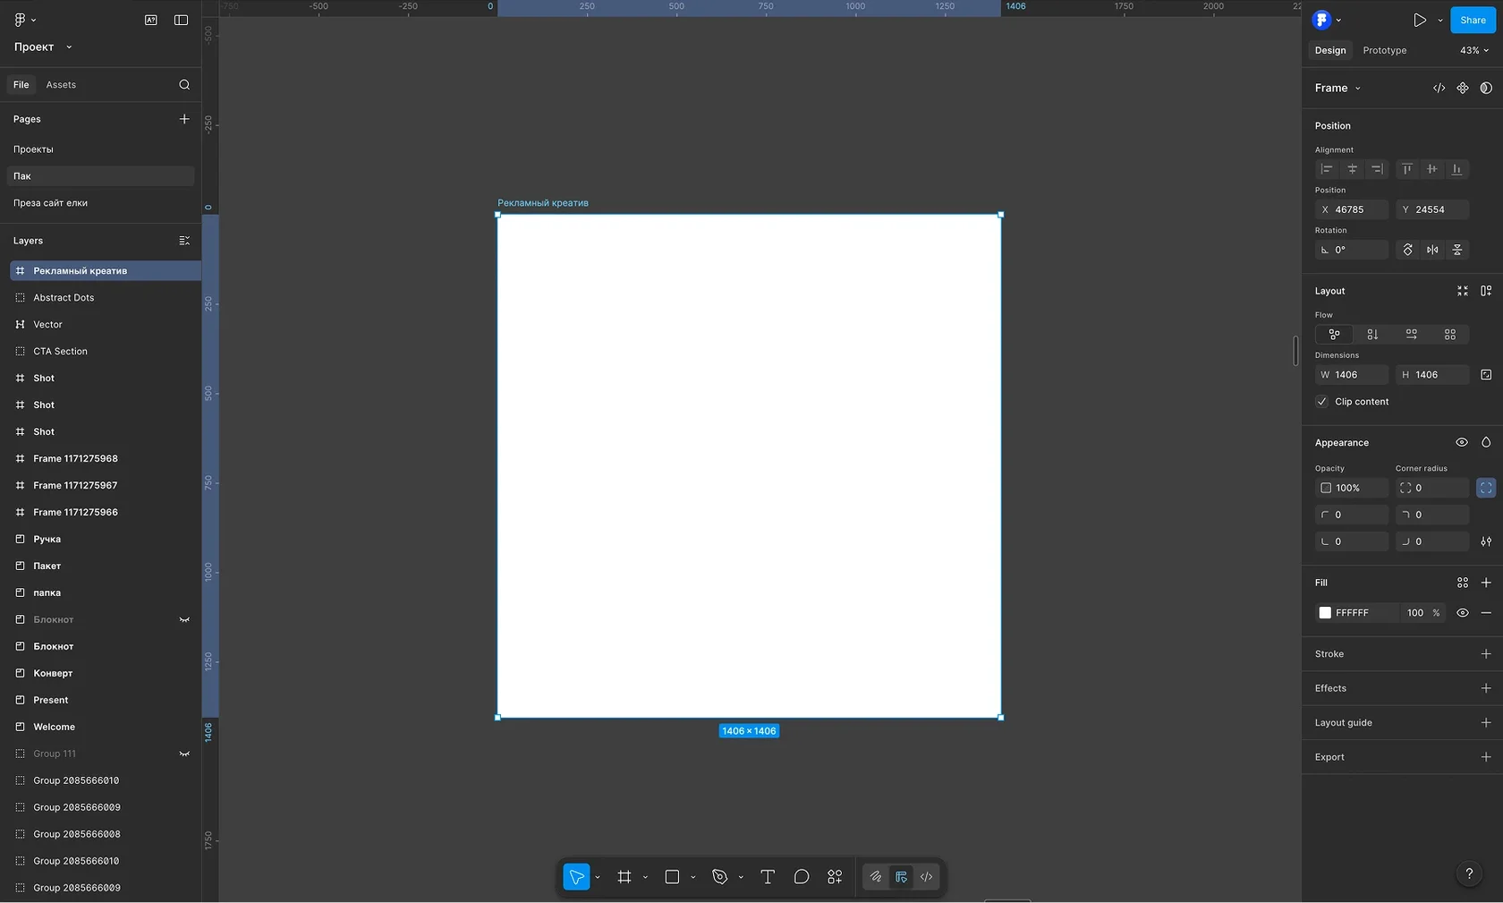
Task: Select the Text tool in bottom toolbar
Action: [767, 877]
